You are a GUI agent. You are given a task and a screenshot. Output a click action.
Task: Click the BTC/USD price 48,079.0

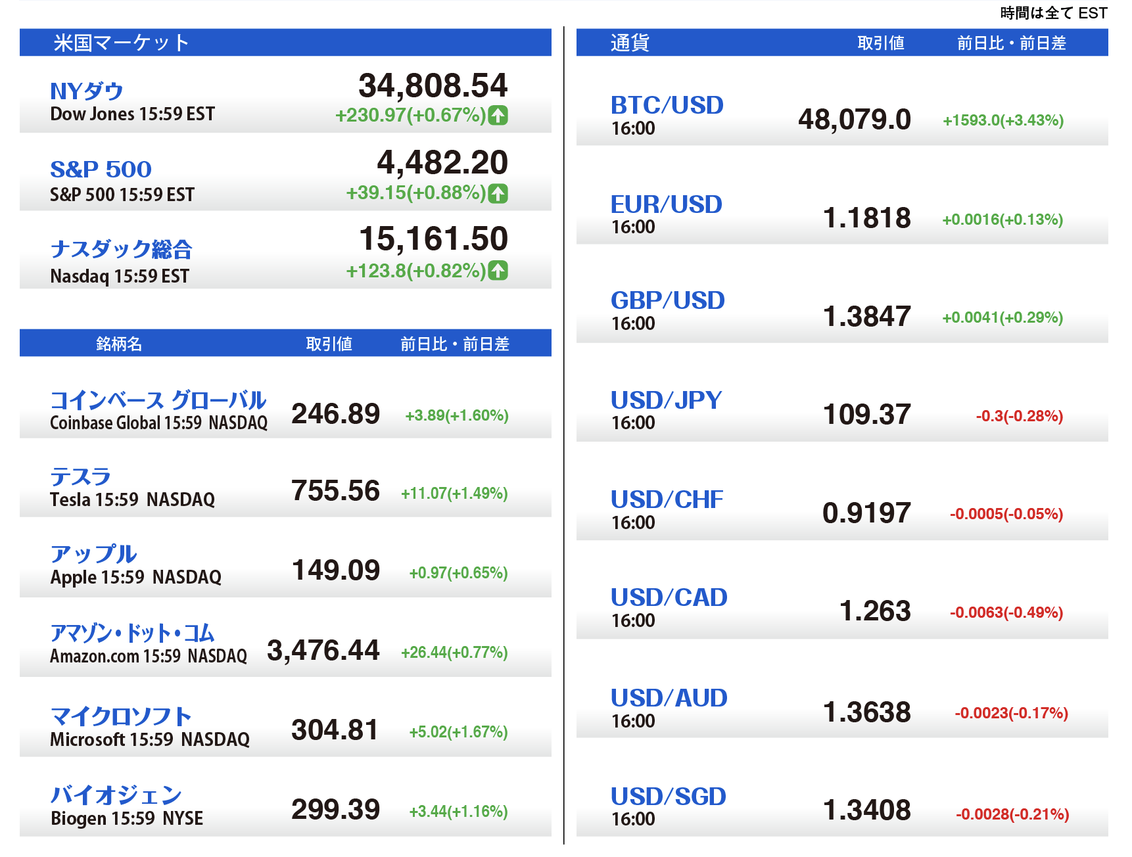pos(854,120)
